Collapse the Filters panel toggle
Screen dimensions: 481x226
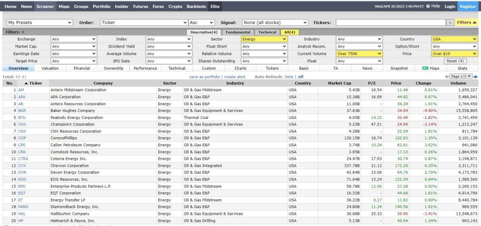tap(466, 23)
